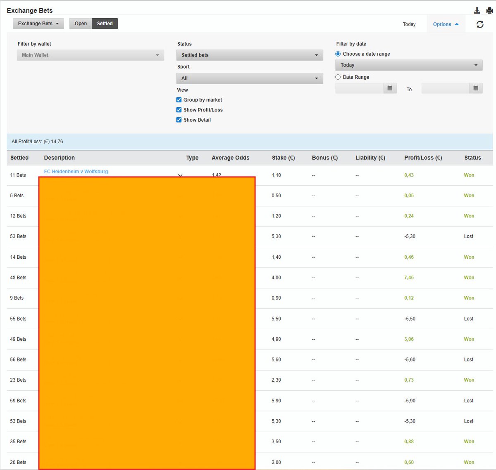
Task: Switch to the Settled bets tab
Action: pos(105,24)
